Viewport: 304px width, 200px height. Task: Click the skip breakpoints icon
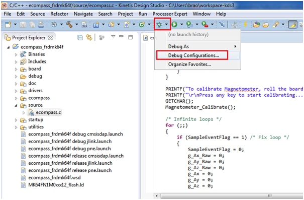(x=222, y=25)
